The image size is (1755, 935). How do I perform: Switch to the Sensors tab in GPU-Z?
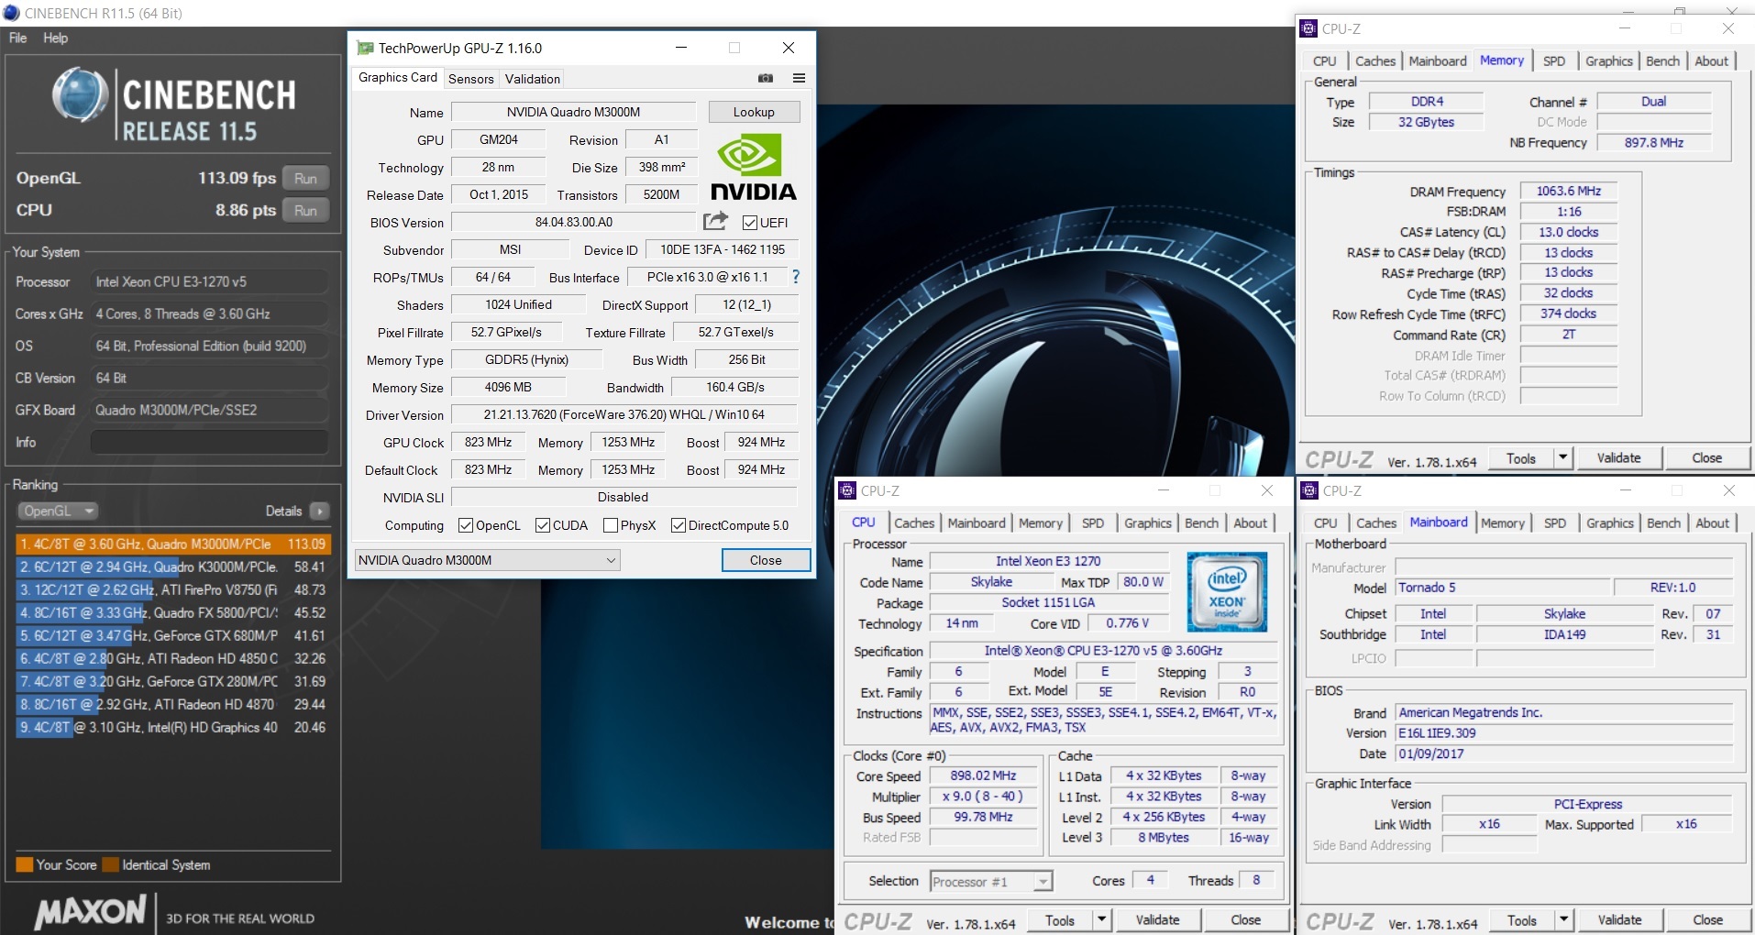470,79
